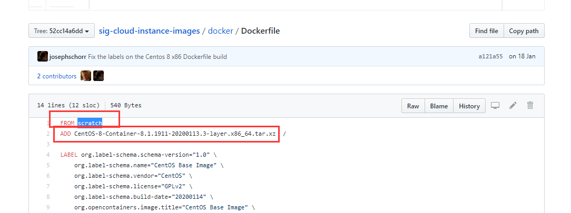View the Raw file
Screen dimensions: 571x213
point(413,106)
